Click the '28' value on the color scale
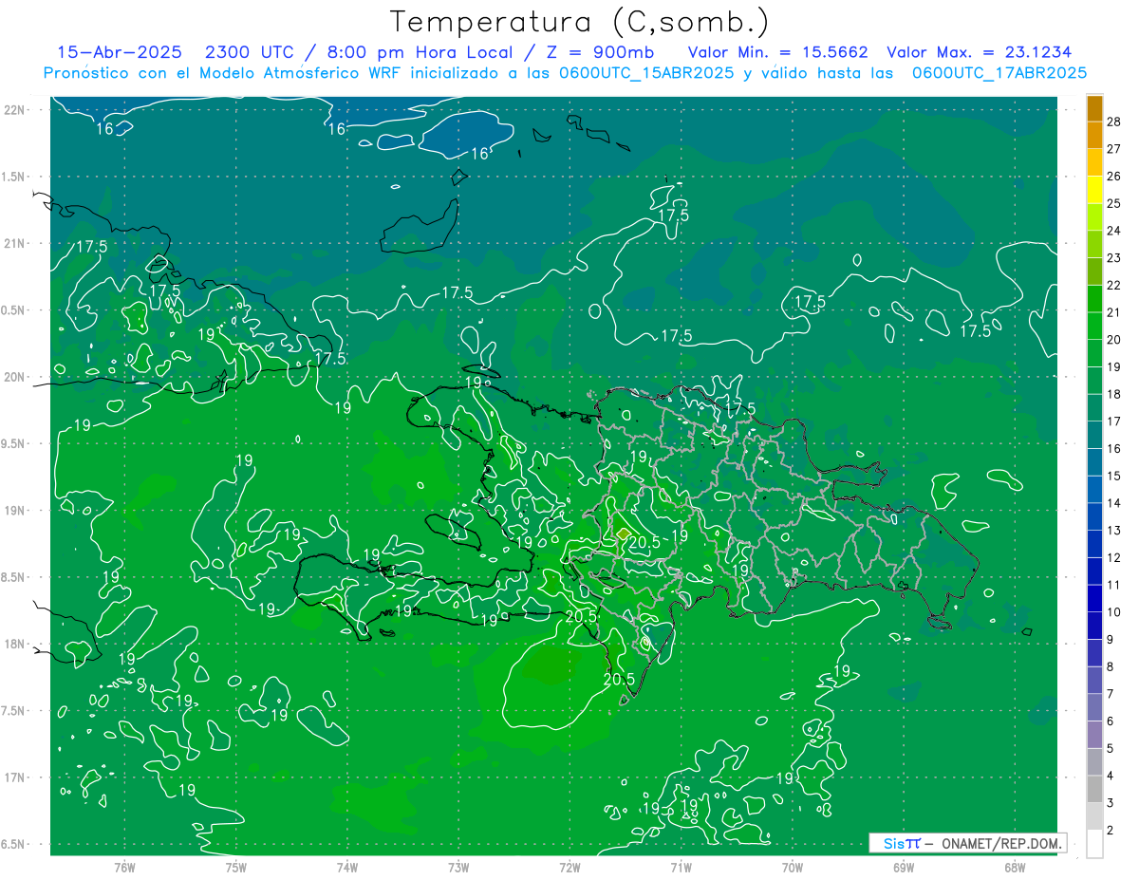 pos(1114,122)
